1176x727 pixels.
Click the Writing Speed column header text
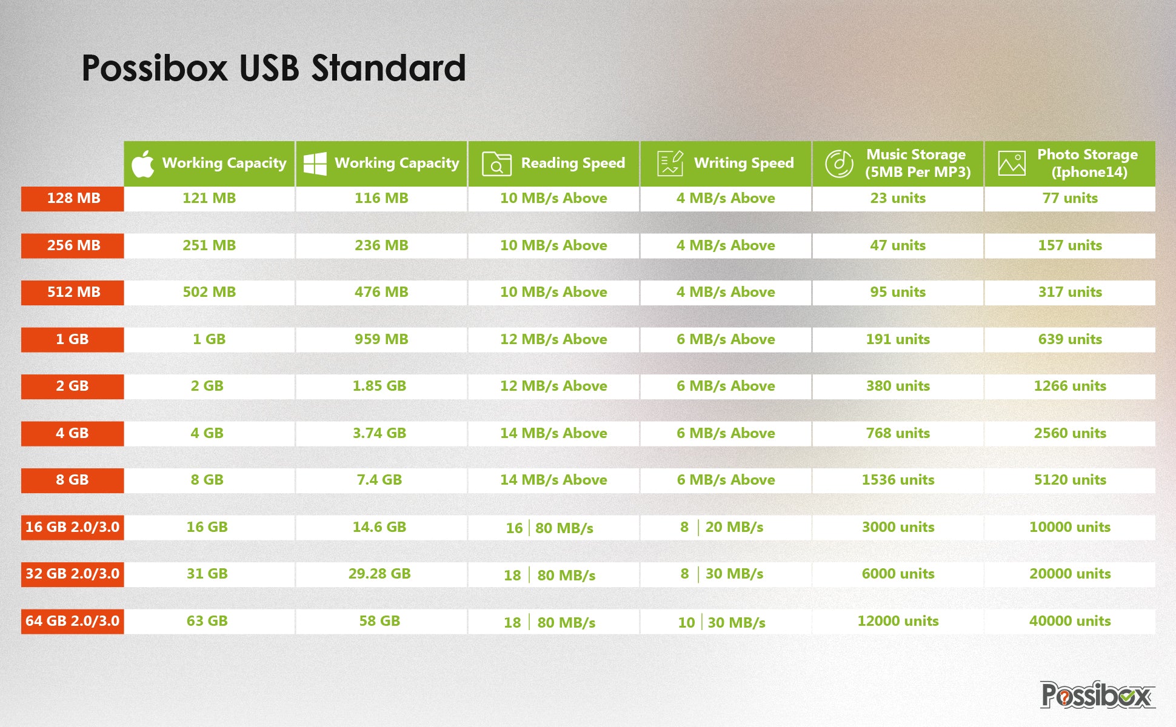744,163
